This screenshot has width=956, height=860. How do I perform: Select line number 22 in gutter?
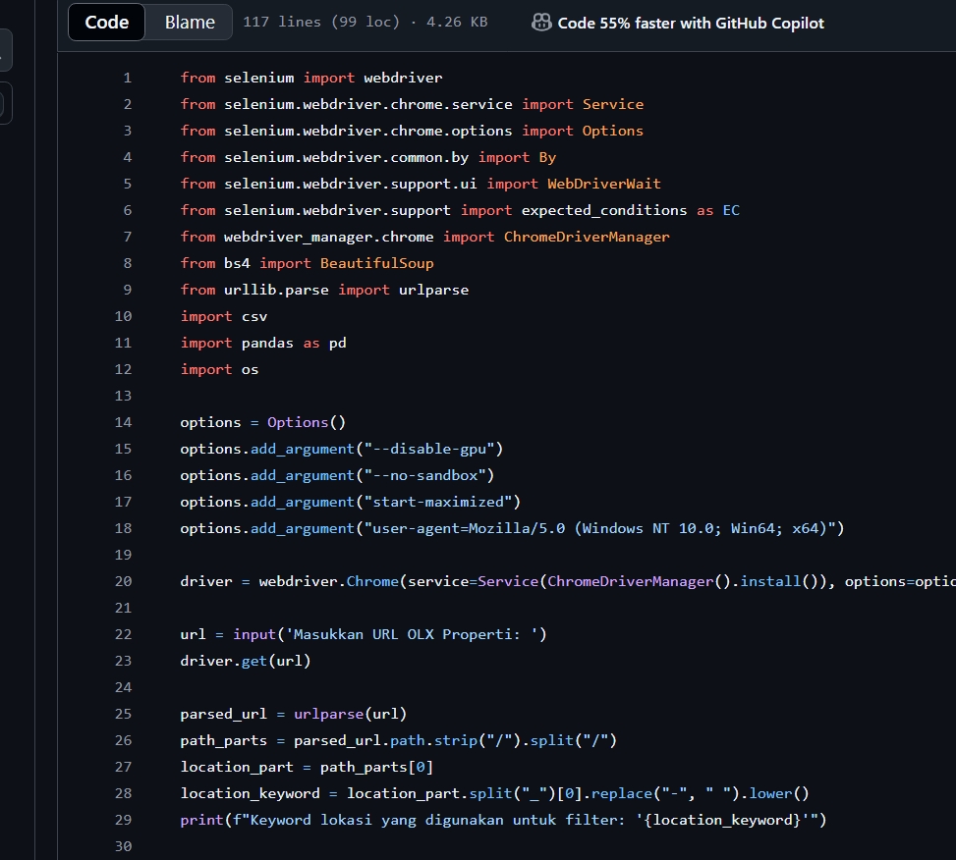[123, 634]
